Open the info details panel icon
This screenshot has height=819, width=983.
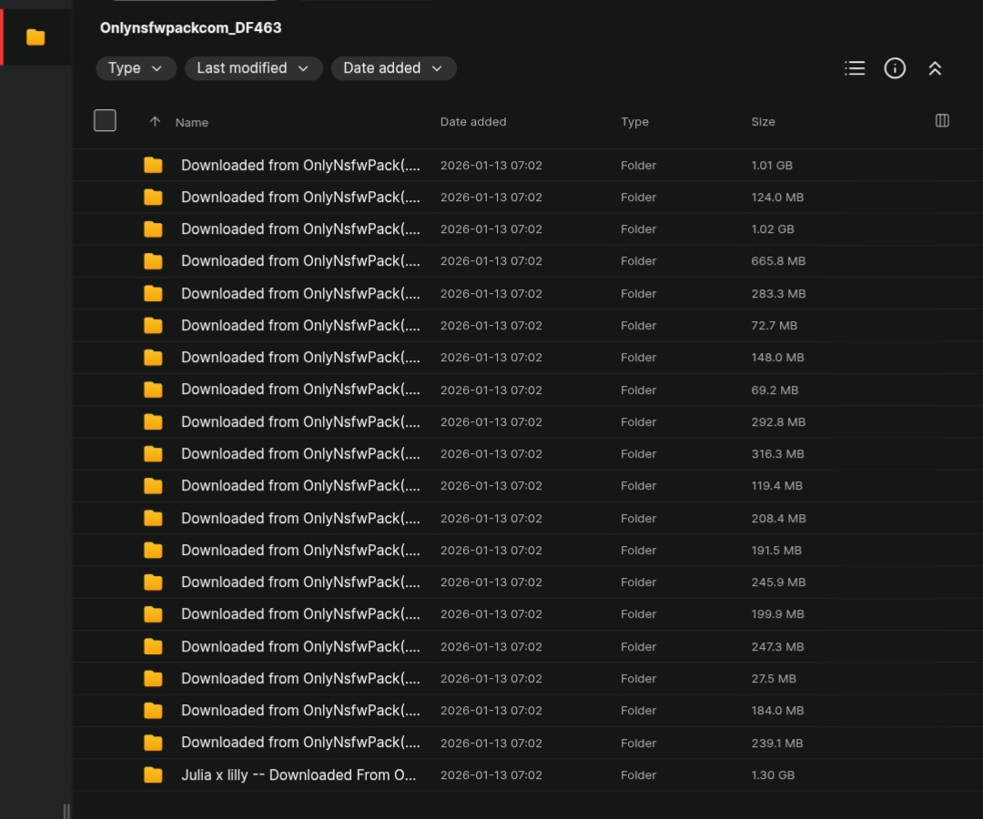pyautogui.click(x=895, y=68)
